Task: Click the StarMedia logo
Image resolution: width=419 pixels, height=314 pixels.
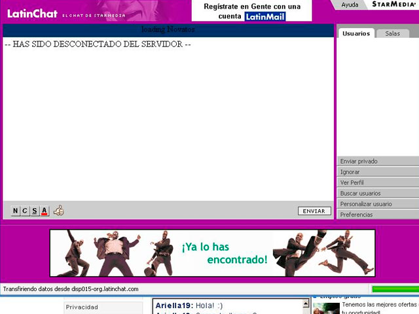Action: point(394,4)
